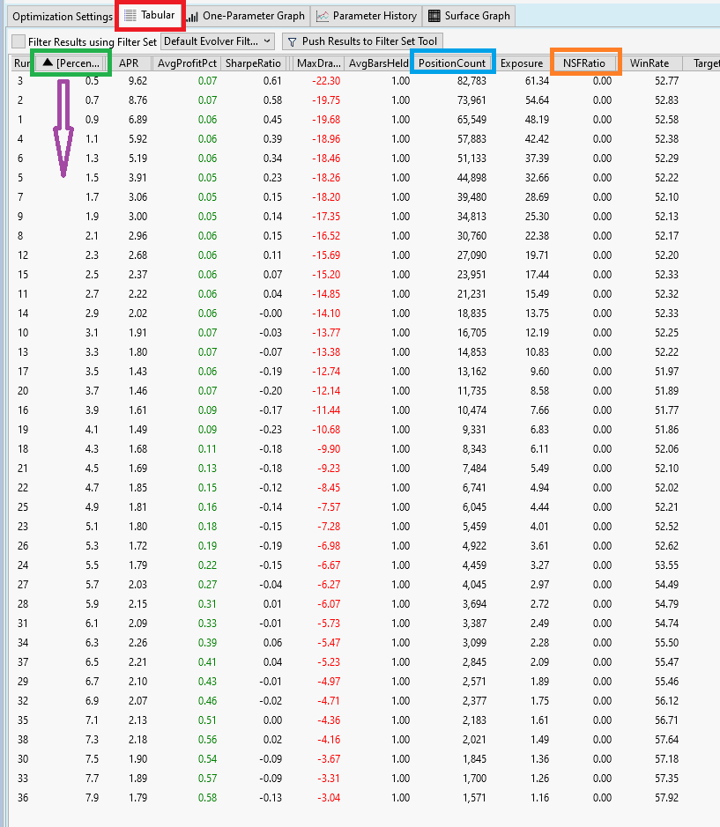This screenshot has height=827, width=720.
Task: Sort by WinRate column header
Action: 649,63
